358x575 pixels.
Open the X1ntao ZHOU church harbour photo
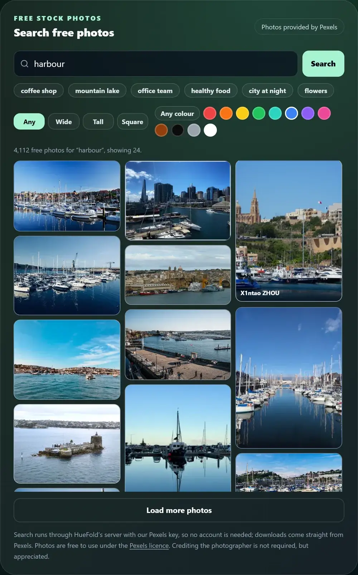289,231
